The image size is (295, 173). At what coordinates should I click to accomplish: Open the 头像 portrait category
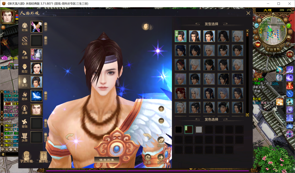[25, 110]
